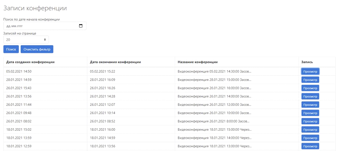The width and height of the screenshot is (338, 151).
Task: View recording of 26.01.2021 09:48 conference
Action: click(x=310, y=113)
